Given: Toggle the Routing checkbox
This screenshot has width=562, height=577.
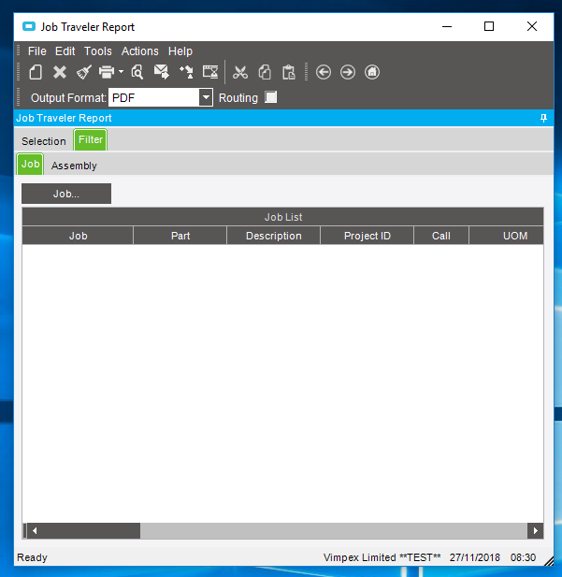Looking at the screenshot, I should pyautogui.click(x=271, y=97).
